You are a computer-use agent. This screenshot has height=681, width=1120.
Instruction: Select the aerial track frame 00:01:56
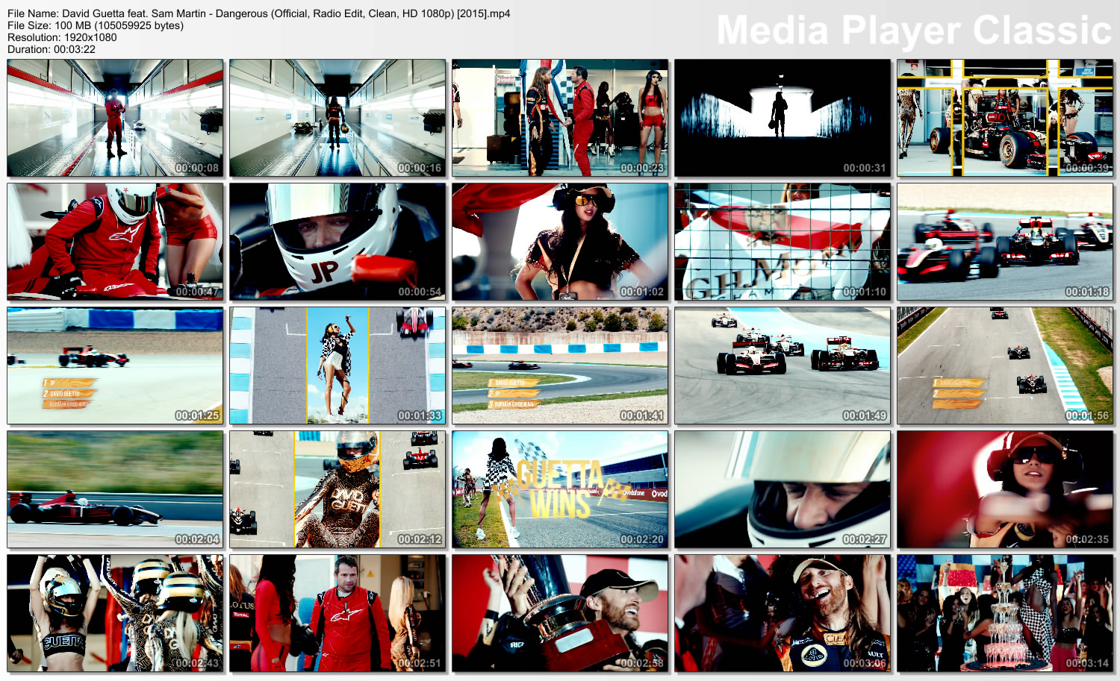tap(1005, 365)
